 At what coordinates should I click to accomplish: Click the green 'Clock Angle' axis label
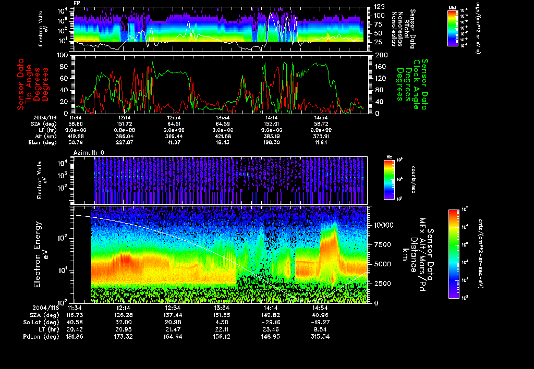point(416,84)
